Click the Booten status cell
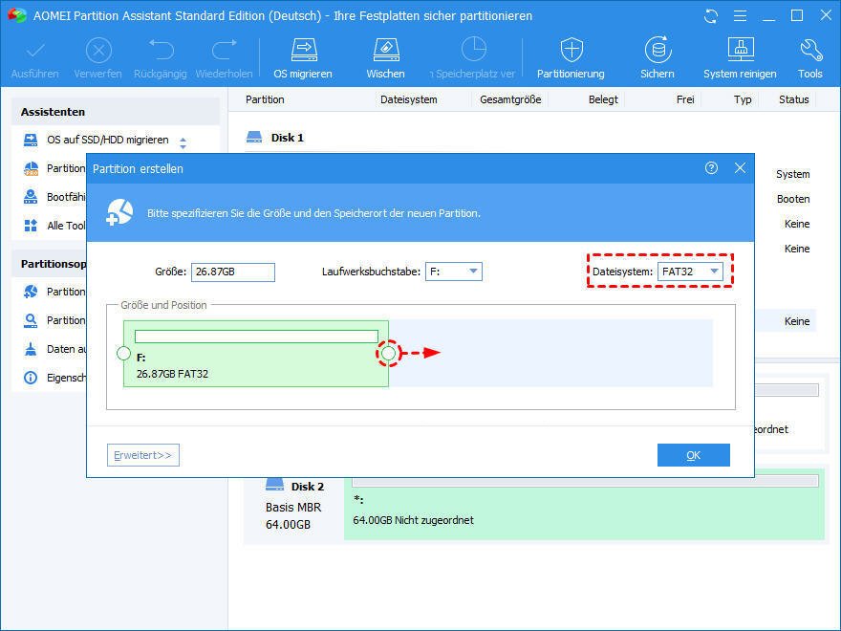Image resolution: width=841 pixels, height=631 pixels. 793,199
